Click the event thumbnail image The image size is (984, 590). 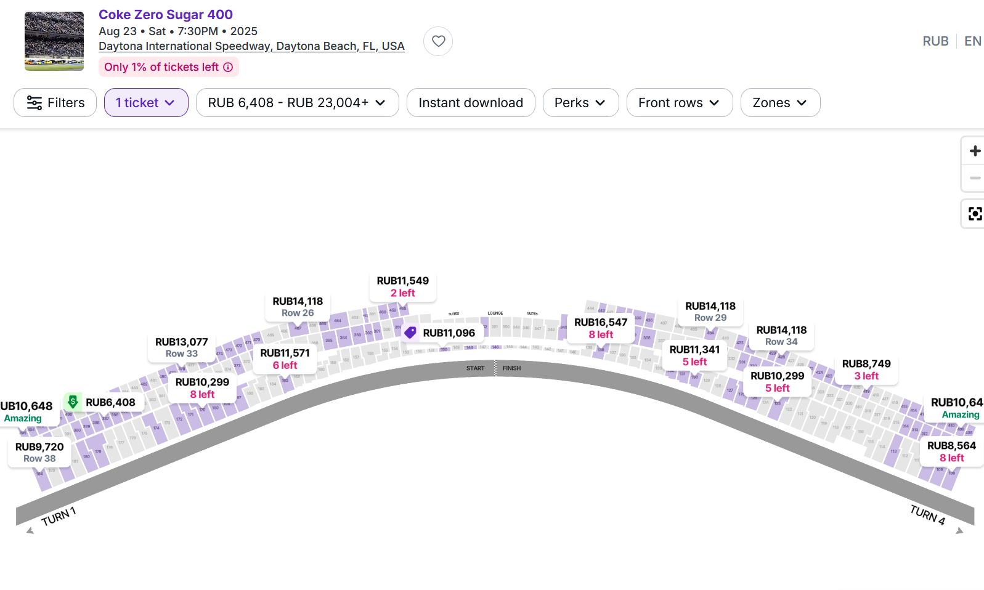pyautogui.click(x=54, y=41)
